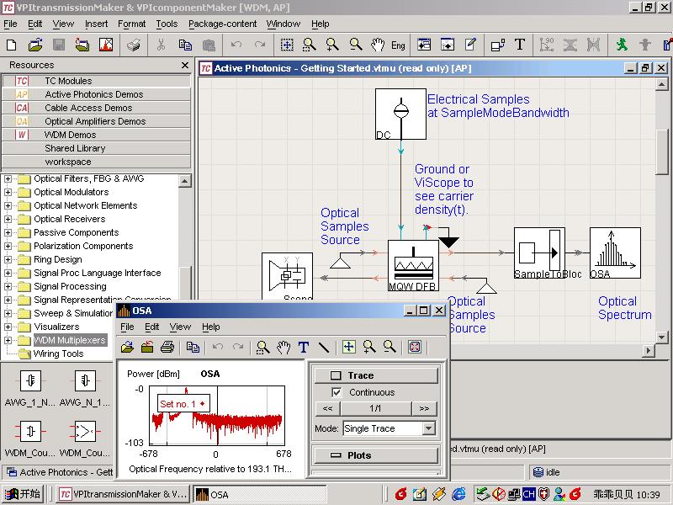Open the Window menu
The image size is (673, 505).
[284, 24]
